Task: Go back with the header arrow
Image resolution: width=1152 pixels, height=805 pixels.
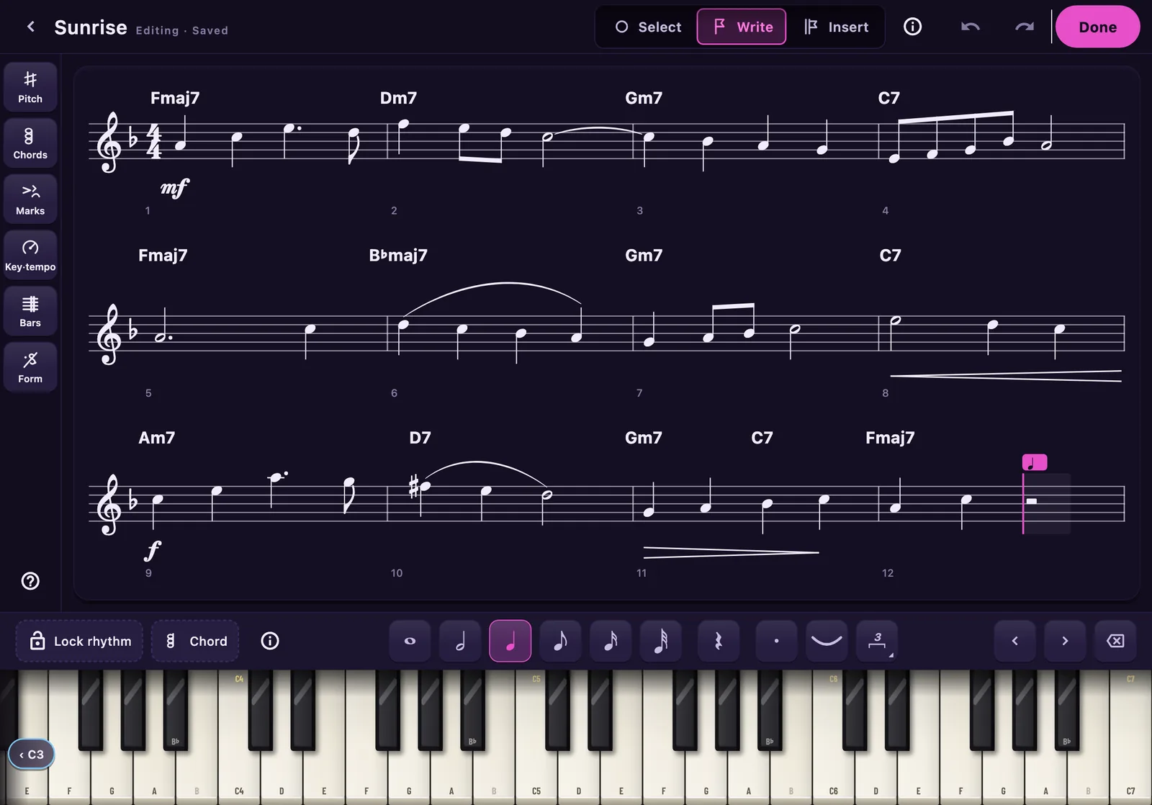Action: [x=30, y=27]
